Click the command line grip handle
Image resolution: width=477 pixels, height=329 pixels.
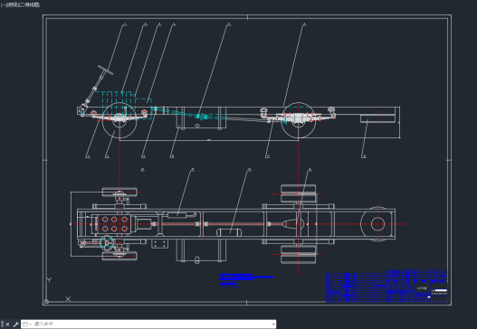(3, 324)
